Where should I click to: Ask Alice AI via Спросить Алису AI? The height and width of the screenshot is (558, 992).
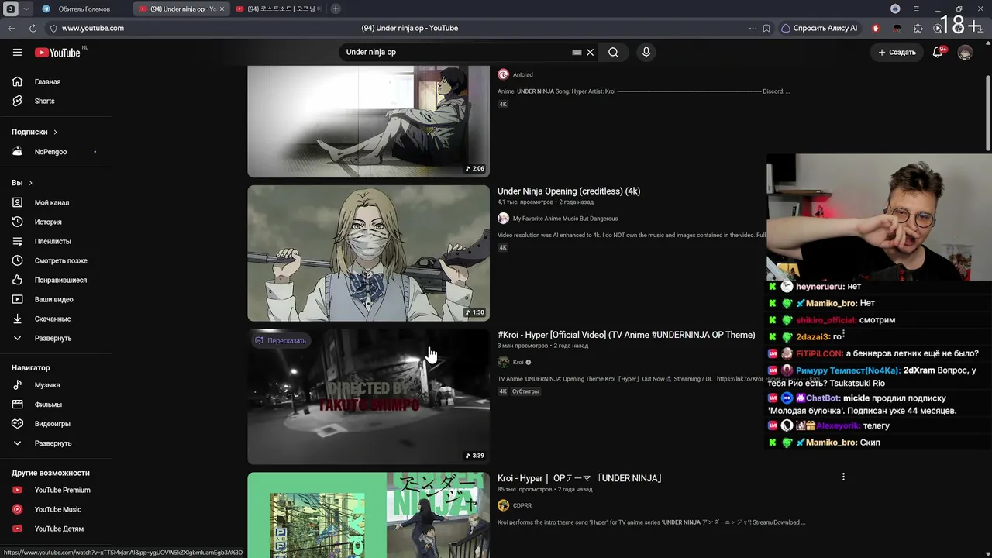click(x=820, y=28)
